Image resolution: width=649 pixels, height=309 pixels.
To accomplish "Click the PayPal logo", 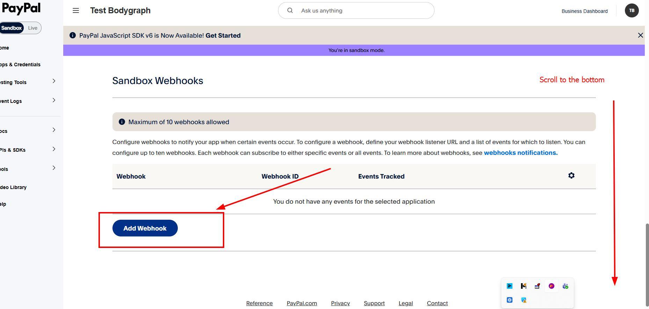I will point(21,8).
